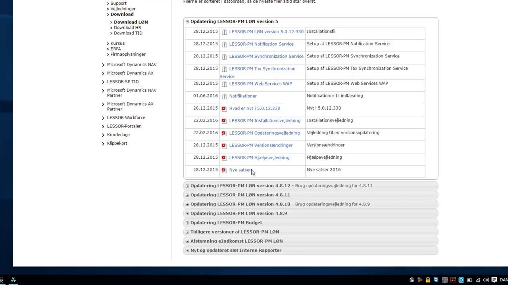Open Notifikationer download link

point(243,96)
